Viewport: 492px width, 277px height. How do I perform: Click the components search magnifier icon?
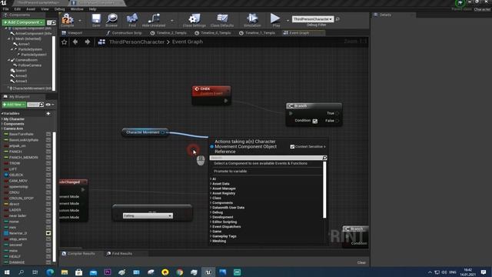tap(53, 22)
